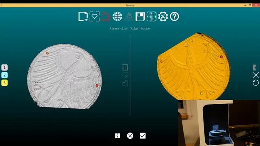Select scan number 1 button
The width and height of the screenshot is (260, 146).
pyautogui.click(x=4, y=68)
